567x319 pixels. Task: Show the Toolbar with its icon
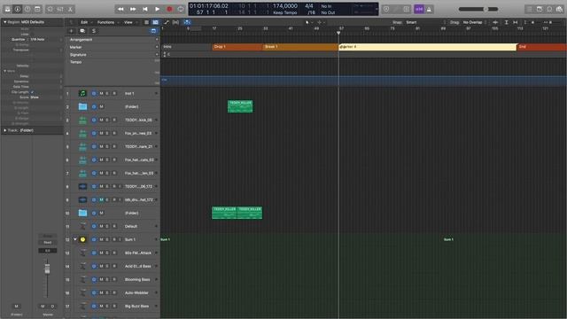point(37,9)
